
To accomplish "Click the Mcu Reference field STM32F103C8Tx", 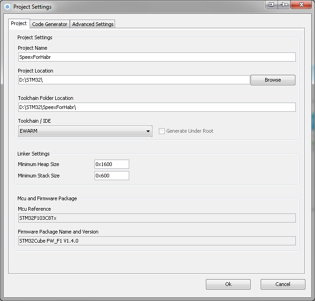I will (x=157, y=218).
